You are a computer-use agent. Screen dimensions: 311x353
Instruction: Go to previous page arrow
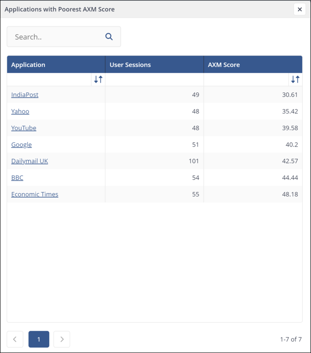tap(15, 339)
